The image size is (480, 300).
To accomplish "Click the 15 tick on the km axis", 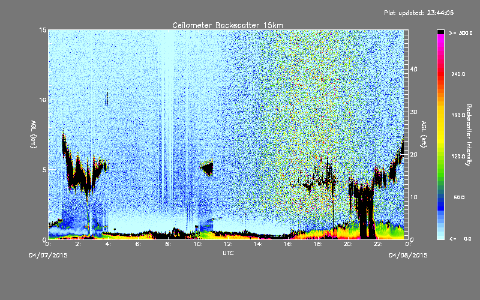I will tap(43, 30).
